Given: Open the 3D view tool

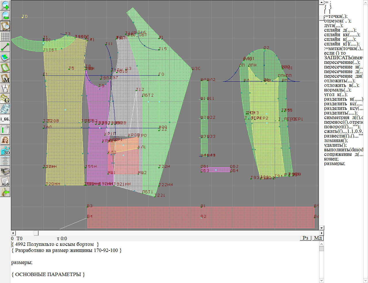Looking at the screenshot, I should click(x=5, y=150).
